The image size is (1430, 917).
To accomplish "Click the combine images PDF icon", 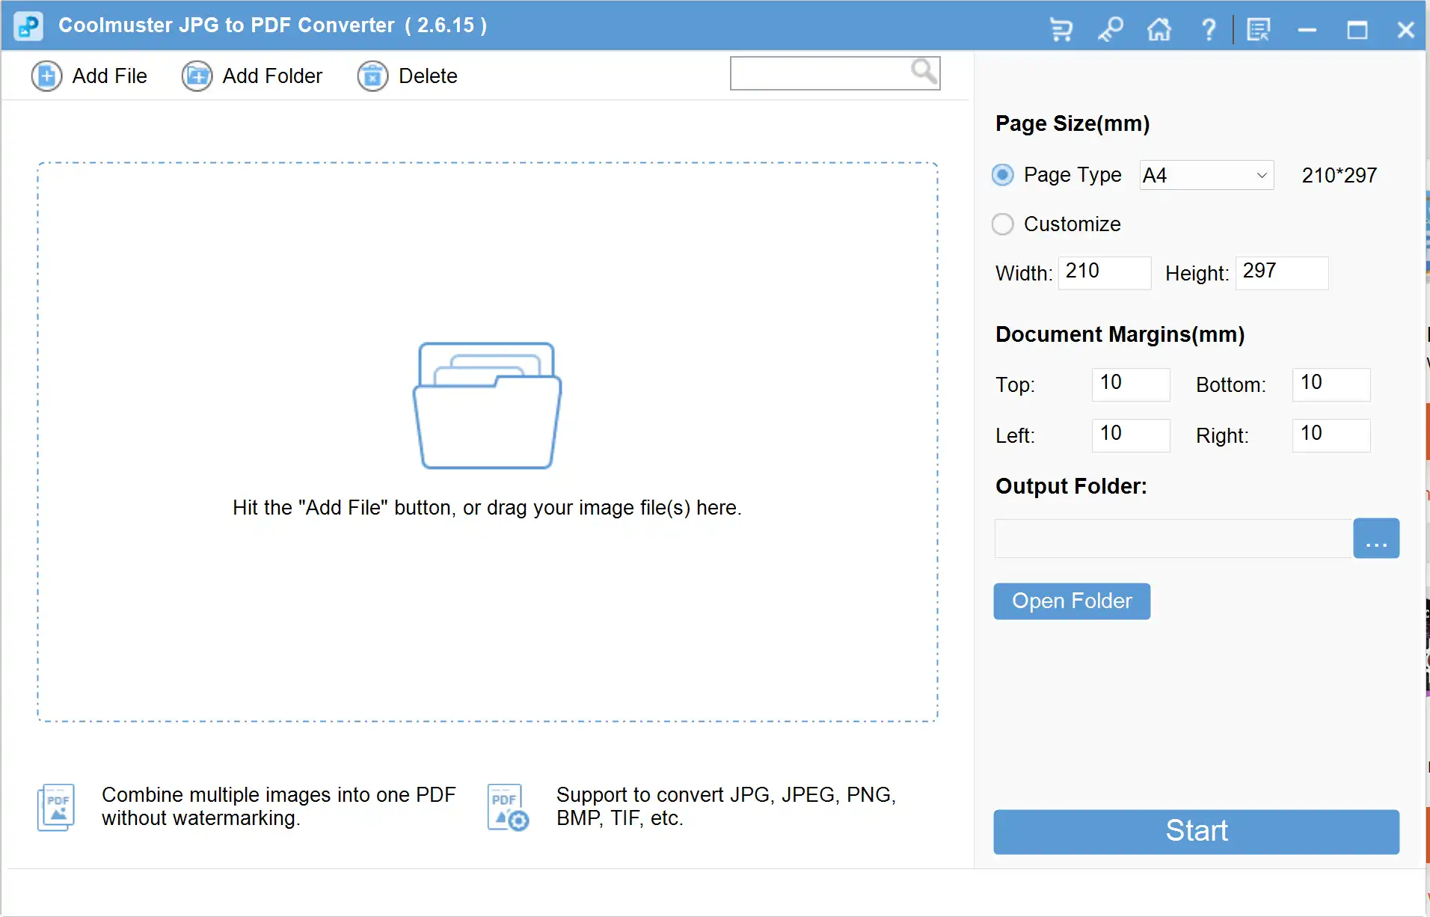I will [x=56, y=807].
